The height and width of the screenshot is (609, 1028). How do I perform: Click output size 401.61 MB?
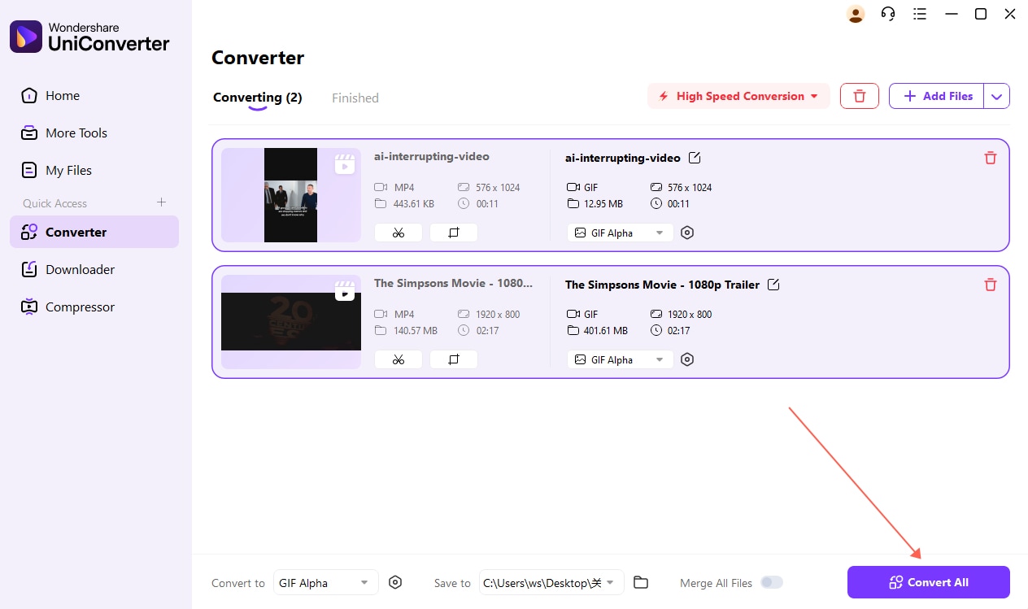pyautogui.click(x=606, y=331)
